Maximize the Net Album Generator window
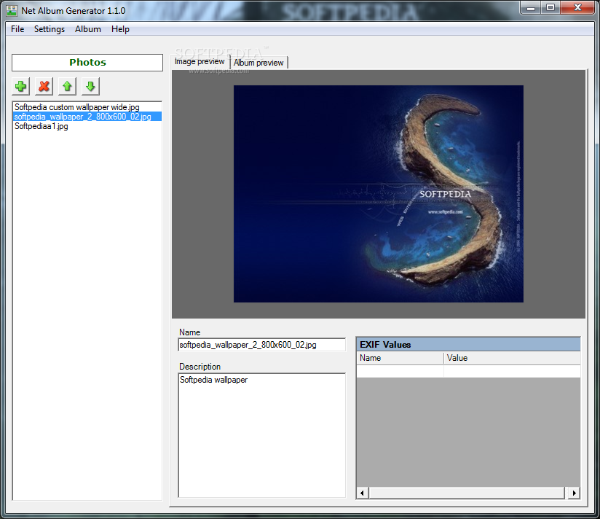 pos(550,8)
